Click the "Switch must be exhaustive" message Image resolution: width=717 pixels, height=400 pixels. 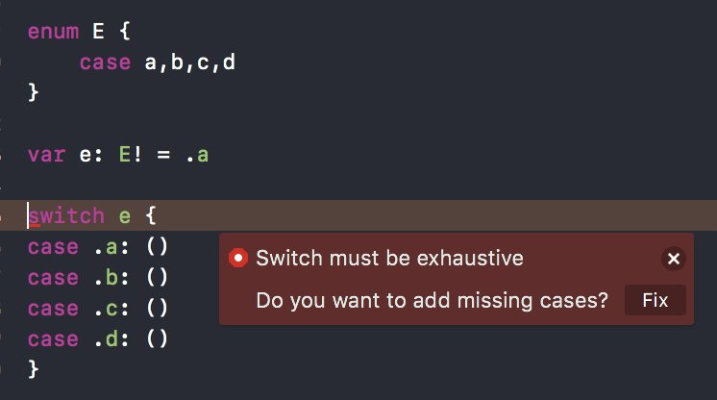click(389, 258)
